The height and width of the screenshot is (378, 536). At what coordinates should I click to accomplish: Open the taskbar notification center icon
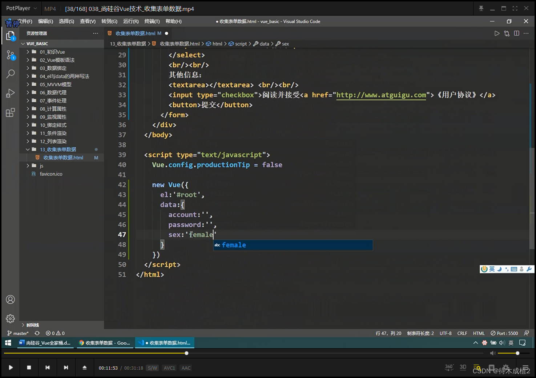click(522, 342)
